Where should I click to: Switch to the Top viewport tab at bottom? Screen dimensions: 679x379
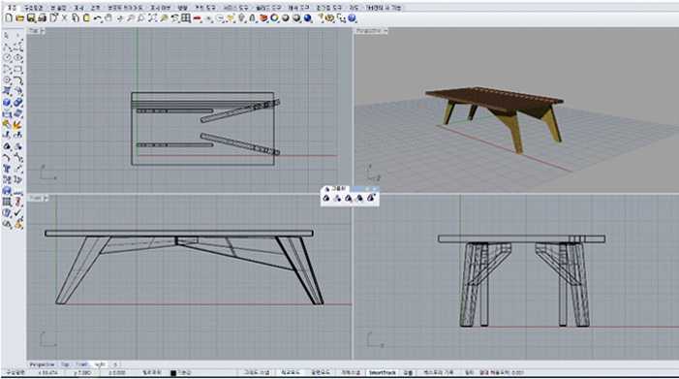coord(65,364)
